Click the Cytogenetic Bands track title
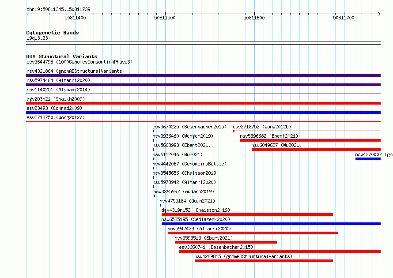 [53, 33]
